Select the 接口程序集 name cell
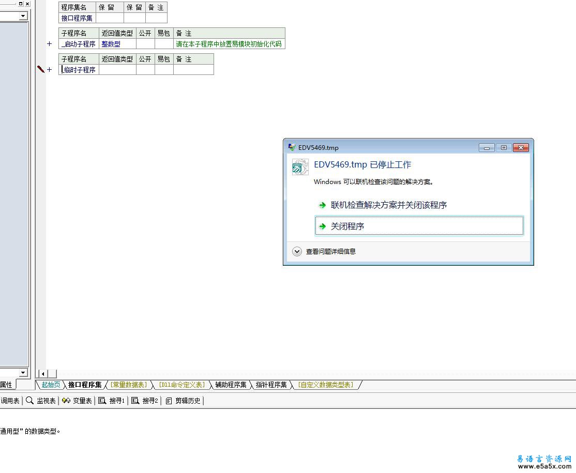The width and height of the screenshot is (576, 473). [77, 18]
